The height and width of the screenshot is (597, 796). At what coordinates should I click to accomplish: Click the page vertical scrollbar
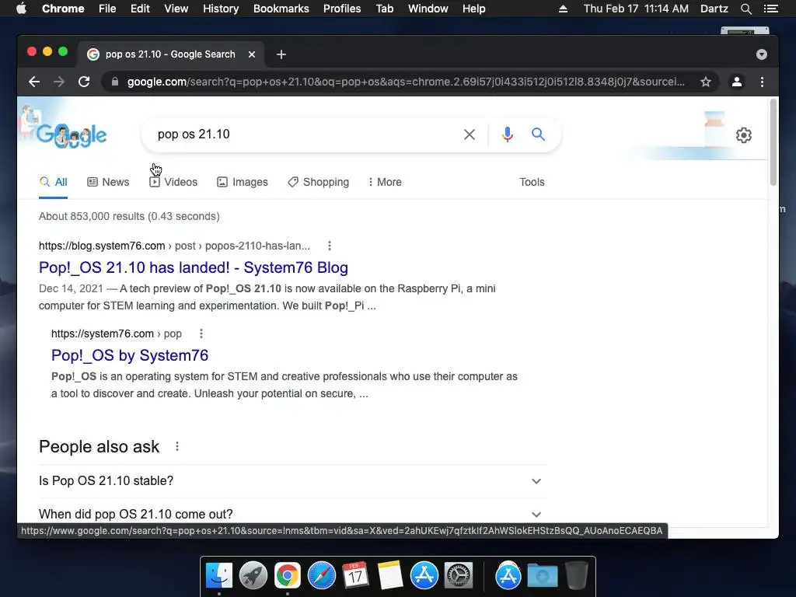coord(773,142)
